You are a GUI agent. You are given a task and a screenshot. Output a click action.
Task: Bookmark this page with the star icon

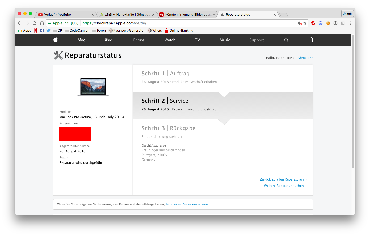click(305, 23)
